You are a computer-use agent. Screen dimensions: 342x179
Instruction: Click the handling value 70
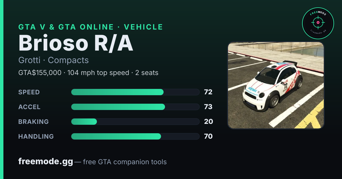(x=208, y=136)
